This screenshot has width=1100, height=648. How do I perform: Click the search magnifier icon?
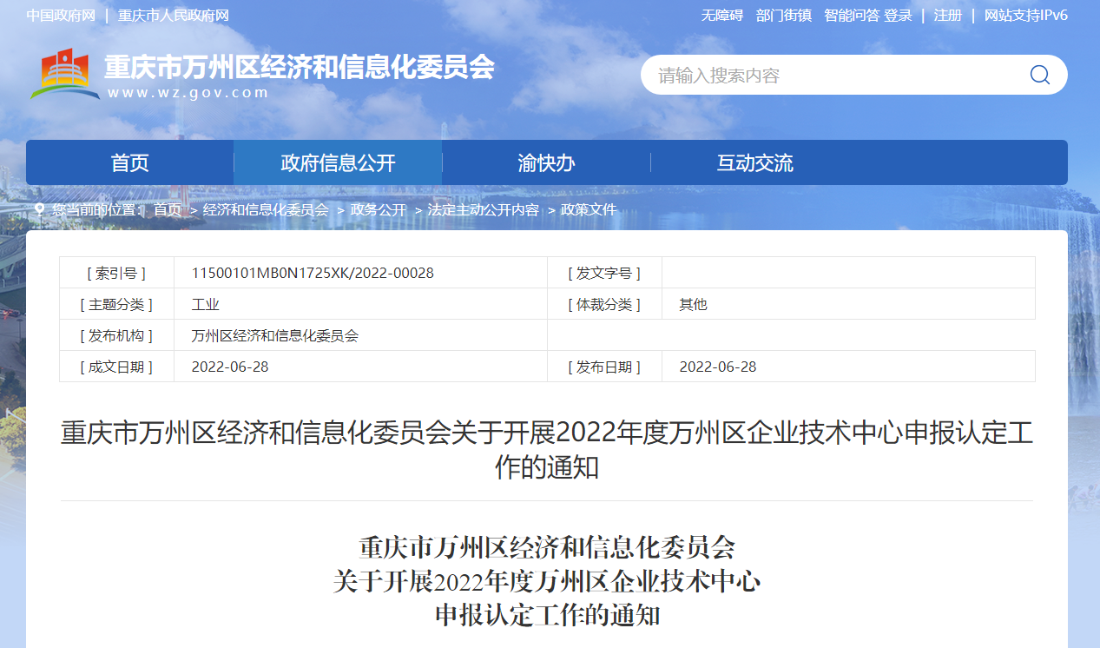(x=1039, y=75)
